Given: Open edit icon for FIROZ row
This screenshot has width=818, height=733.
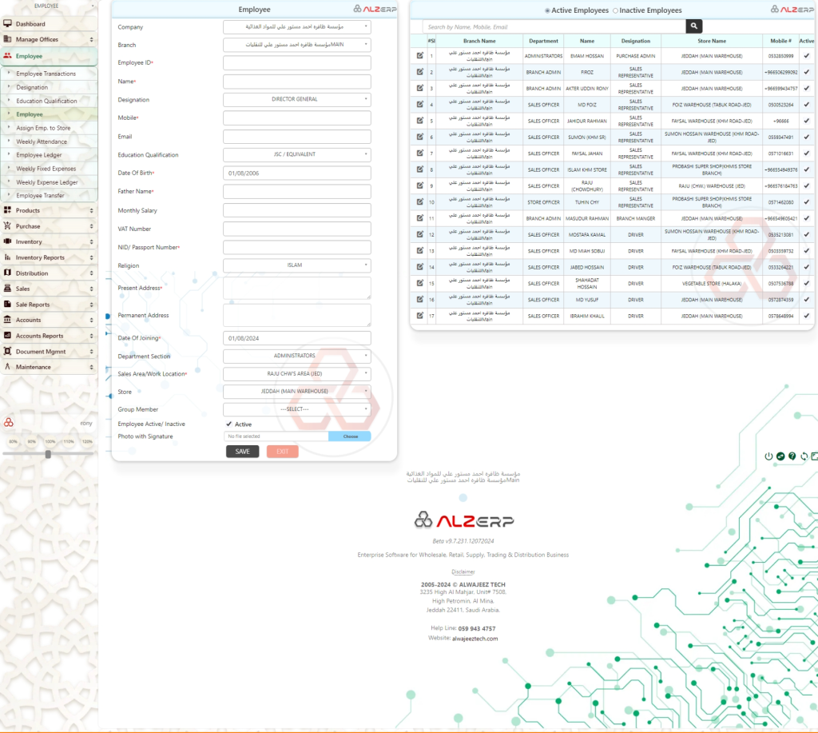Looking at the screenshot, I should click(419, 71).
